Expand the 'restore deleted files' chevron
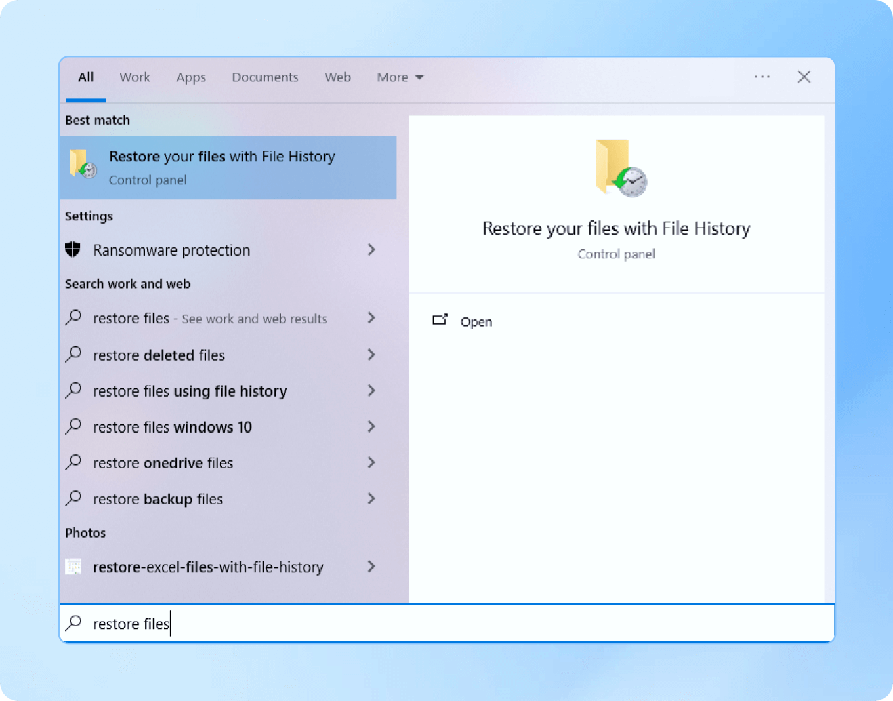893x701 pixels. [371, 354]
